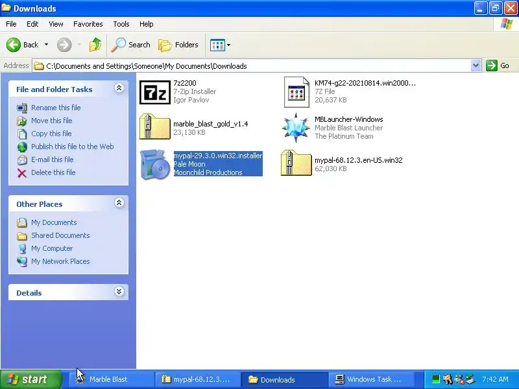Click the "Delete this file" text link
The height and width of the screenshot is (389, 519).
pyautogui.click(x=53, y=172)
